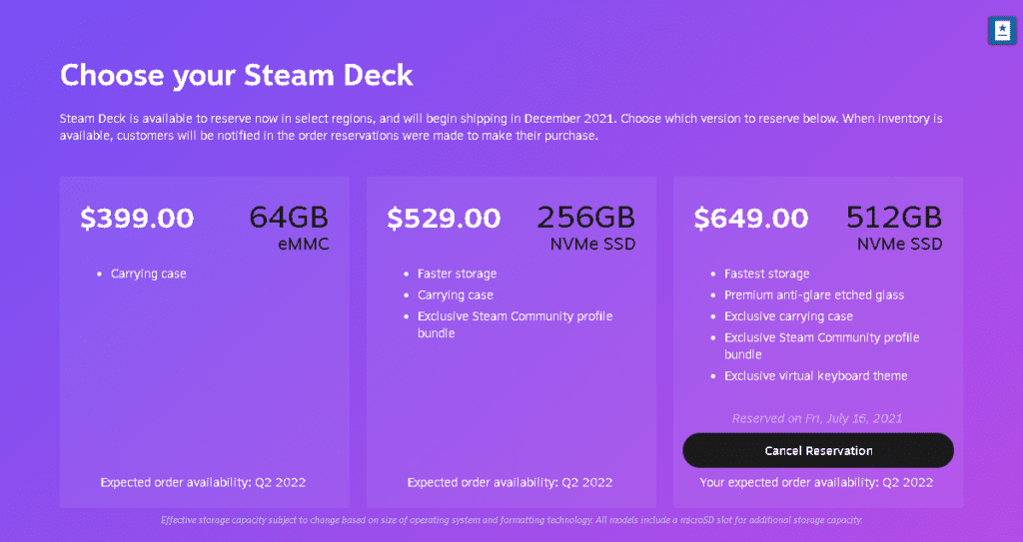Click the 64GB card's "Carrying case" bullet
This screenshot has height=542, width=1023.
click(x=148, y=273)
